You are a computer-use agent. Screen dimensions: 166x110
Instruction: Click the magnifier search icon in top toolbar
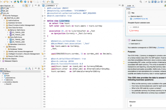(x=141, y=2)
